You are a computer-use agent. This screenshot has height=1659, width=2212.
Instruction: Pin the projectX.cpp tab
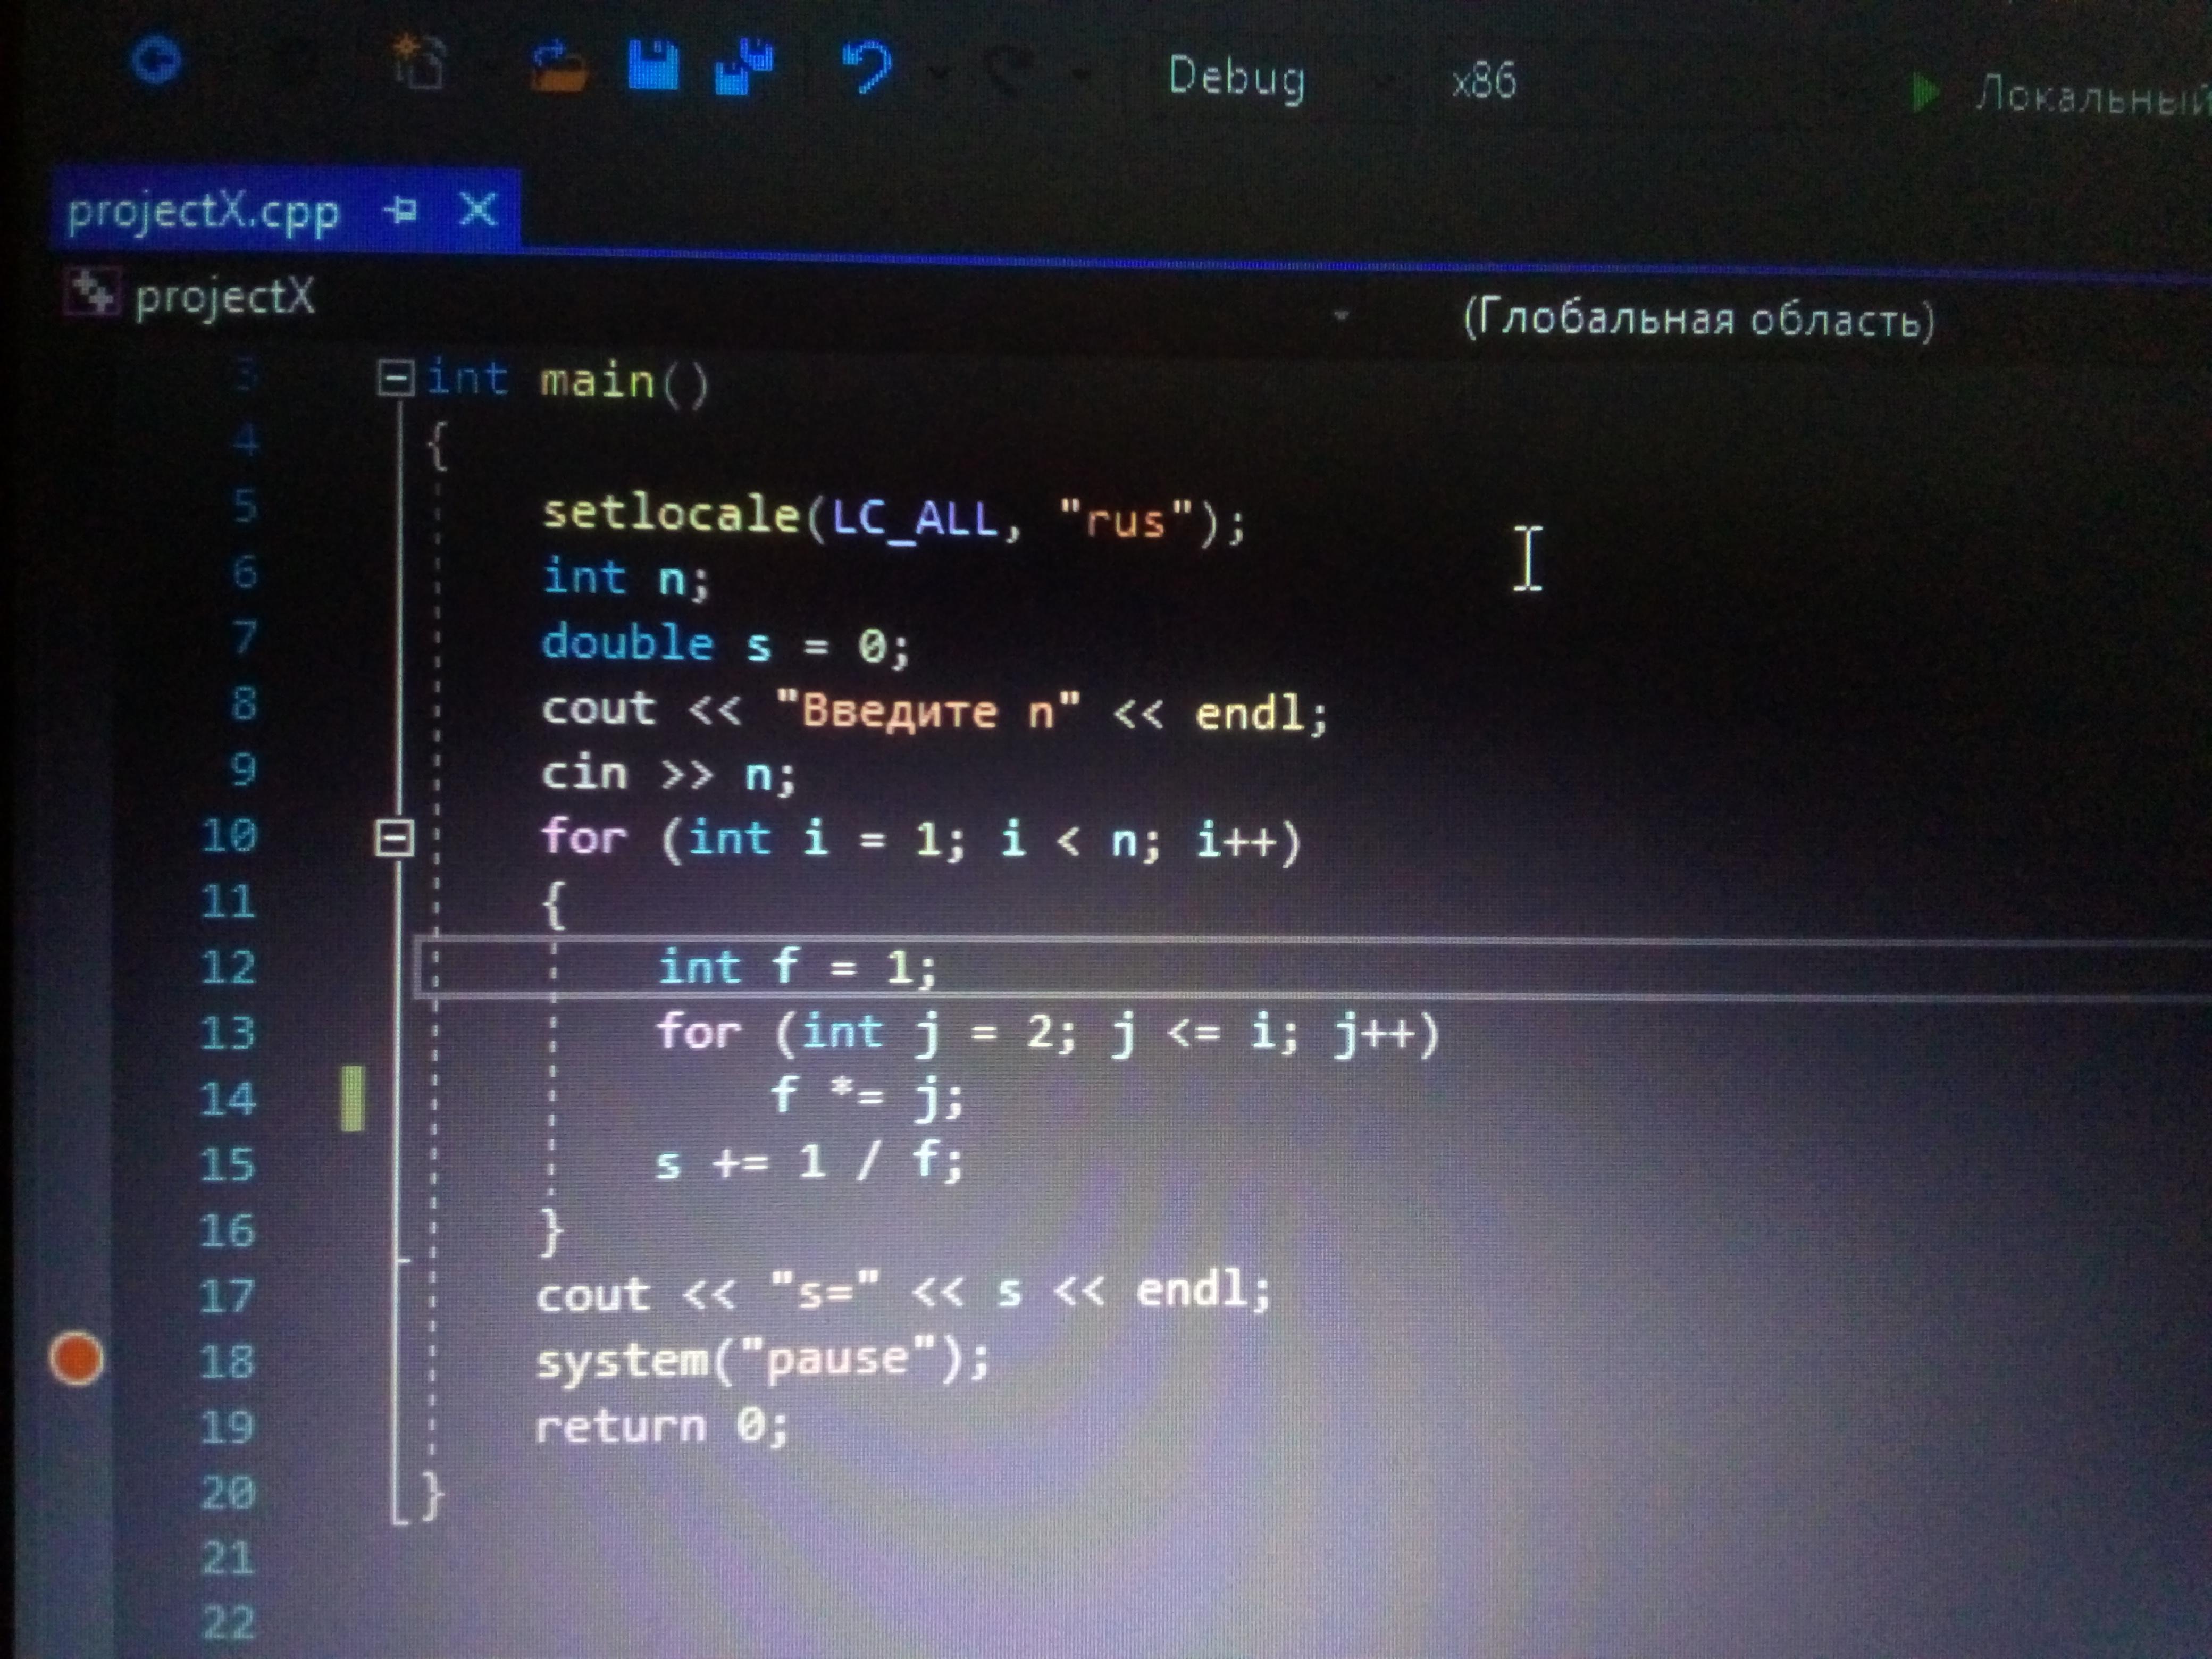(402, 210)
